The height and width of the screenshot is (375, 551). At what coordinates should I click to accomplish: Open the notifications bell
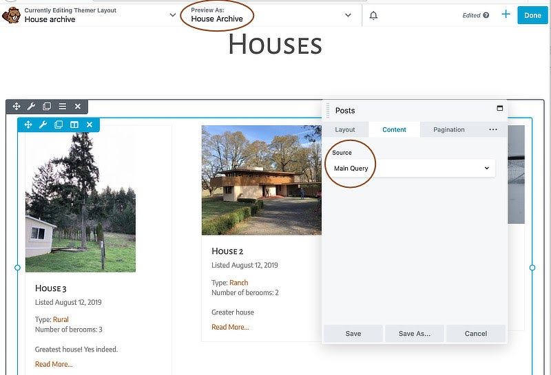[x=373, y=15]
